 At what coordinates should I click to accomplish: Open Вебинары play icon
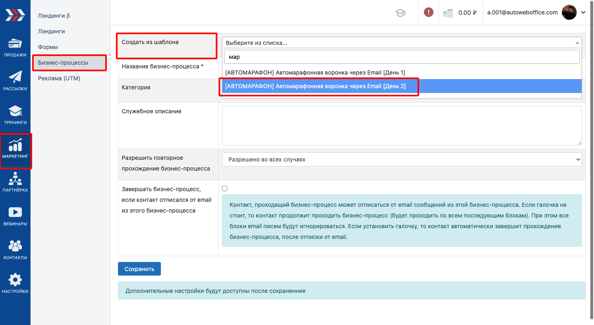pyautogui.click(x=15, y=215)
